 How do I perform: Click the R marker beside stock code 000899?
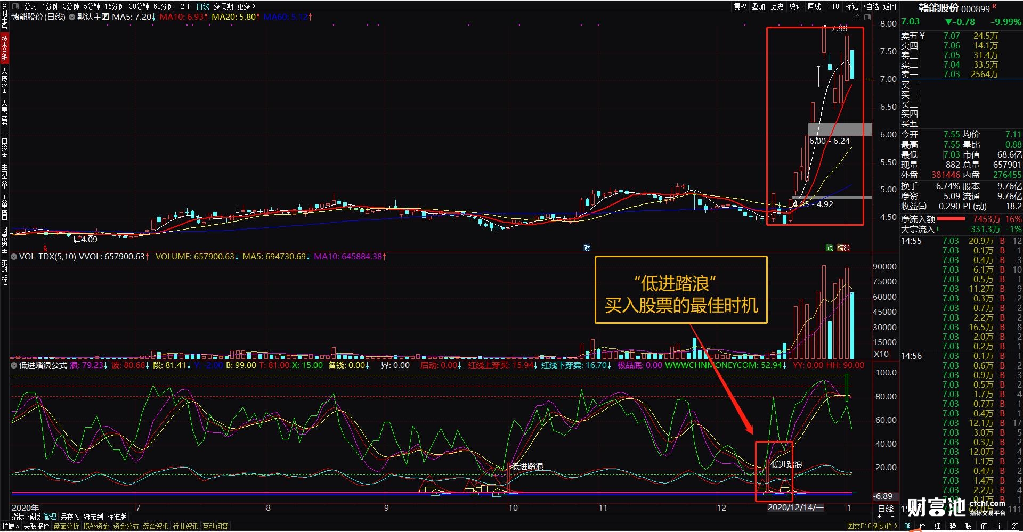point(994,6)
